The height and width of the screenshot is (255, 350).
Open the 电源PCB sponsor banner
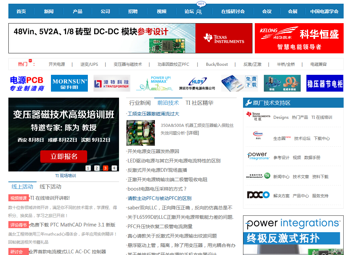point(27,83)
